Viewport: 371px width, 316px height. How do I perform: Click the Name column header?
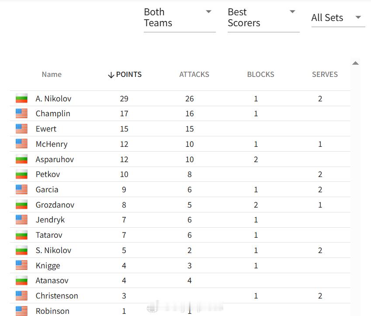52,75
